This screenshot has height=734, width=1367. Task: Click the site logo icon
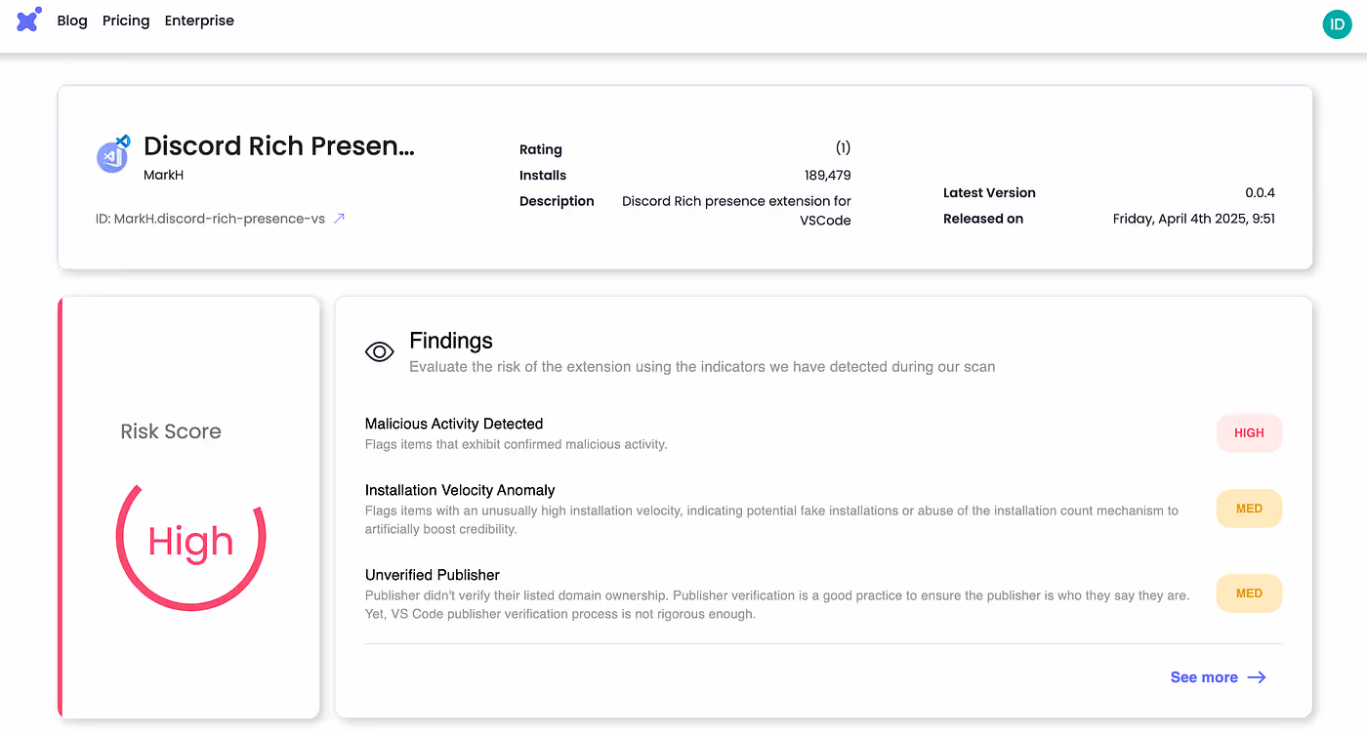coord(29,20)
